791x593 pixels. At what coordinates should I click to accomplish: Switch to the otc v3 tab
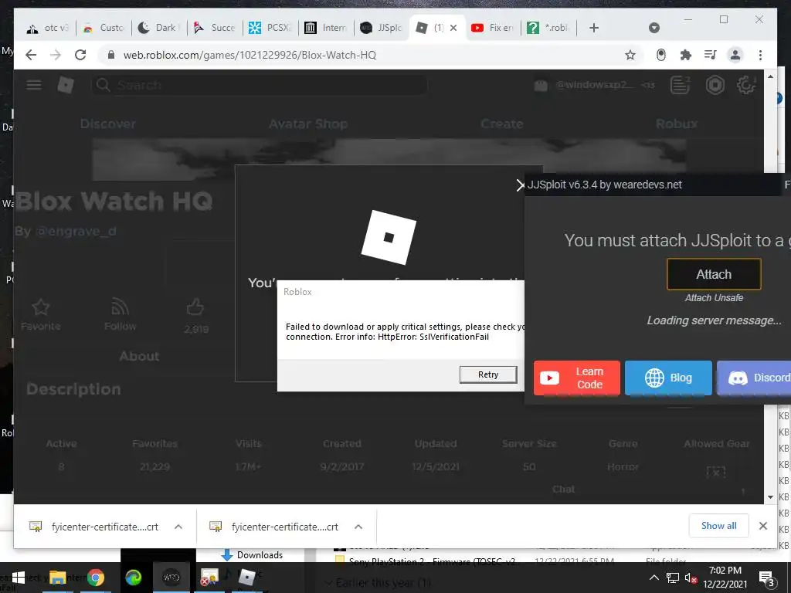[48, 28]
